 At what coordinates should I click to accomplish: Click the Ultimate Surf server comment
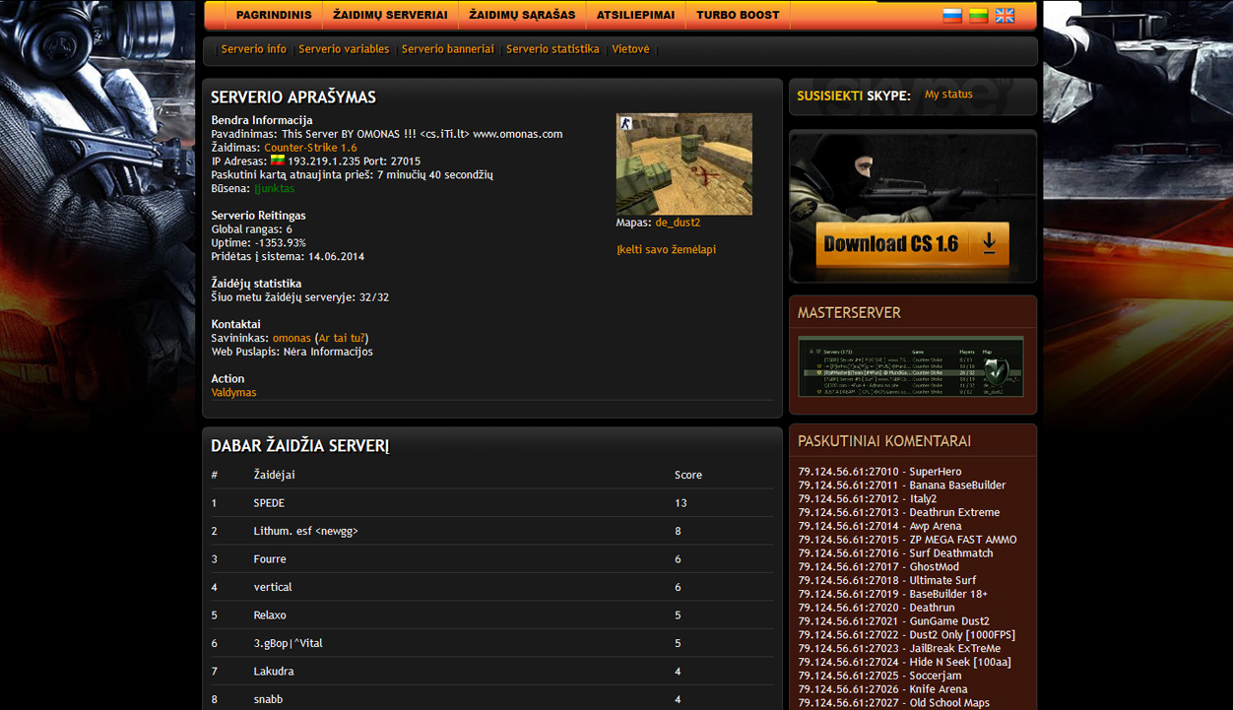click(887, 581)
